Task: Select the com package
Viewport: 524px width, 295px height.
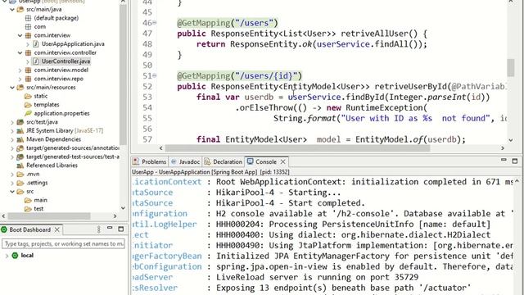Action: 40,27
